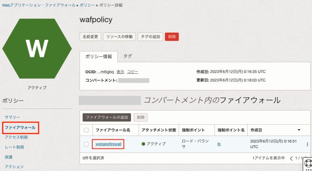Open the help lifebuoy icon
This screenshot has height=171, width=312.
308,163
